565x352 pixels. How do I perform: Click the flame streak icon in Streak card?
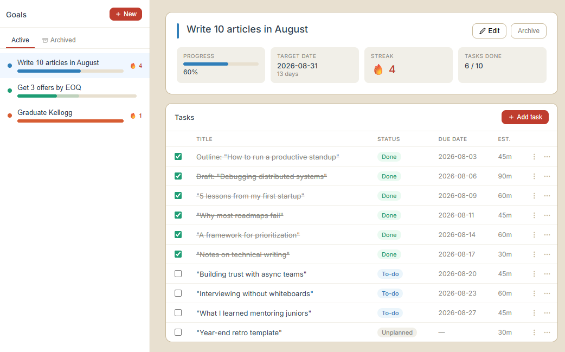[x=378, y=69]
